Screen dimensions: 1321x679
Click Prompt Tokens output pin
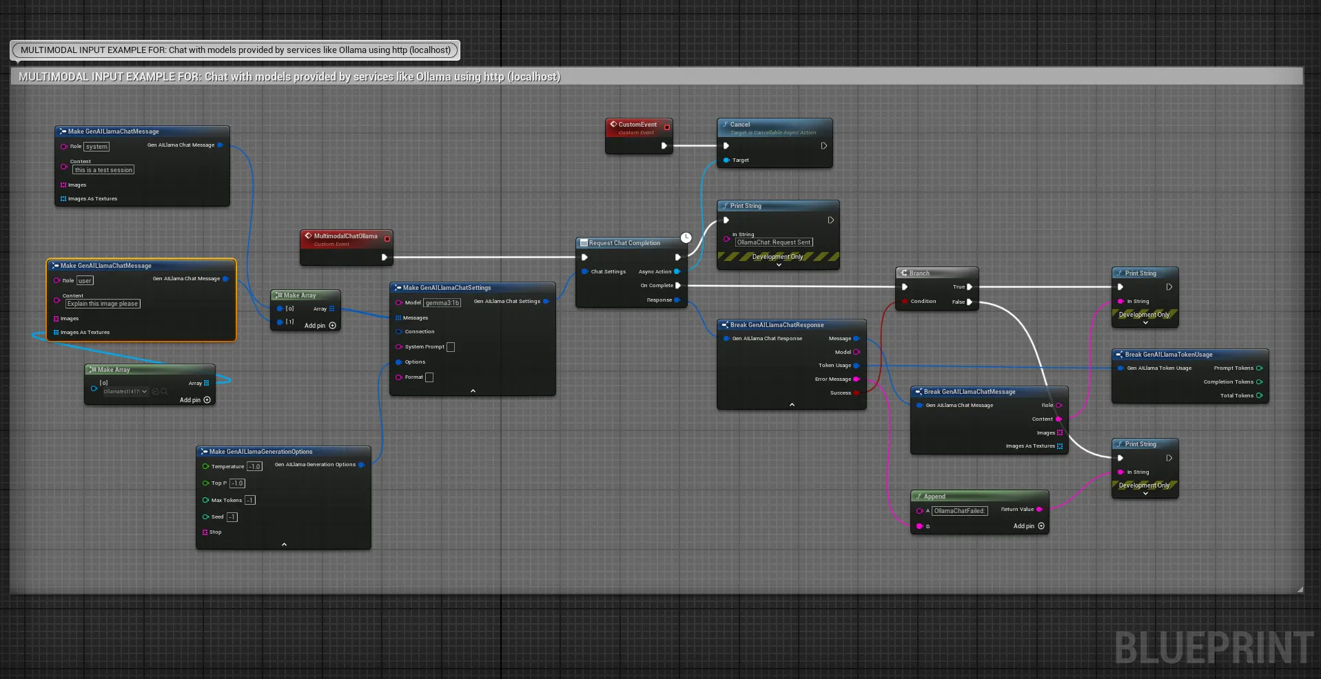click(1260, 368)
